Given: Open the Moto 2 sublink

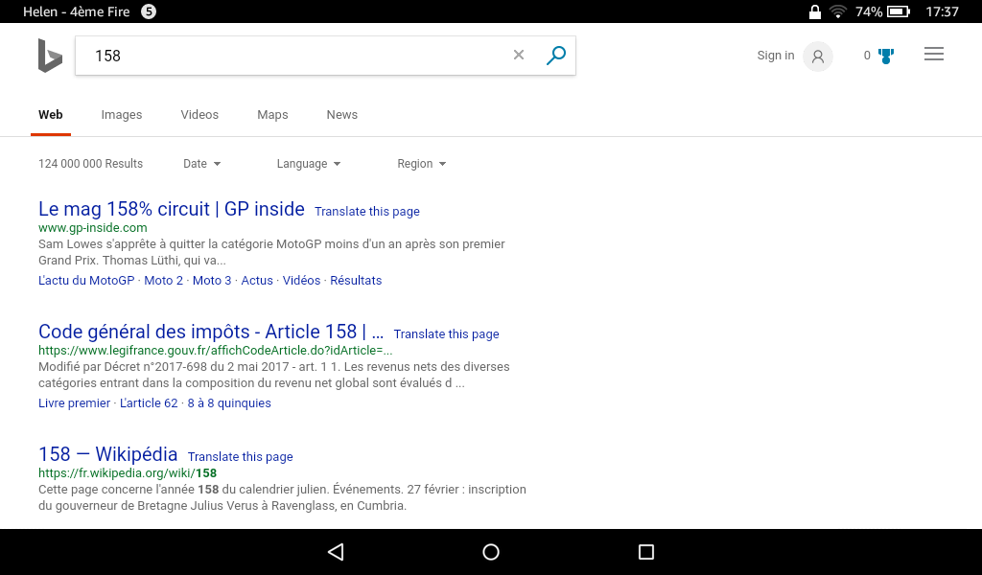Looking at the screenshot, I should coord(163,280).
